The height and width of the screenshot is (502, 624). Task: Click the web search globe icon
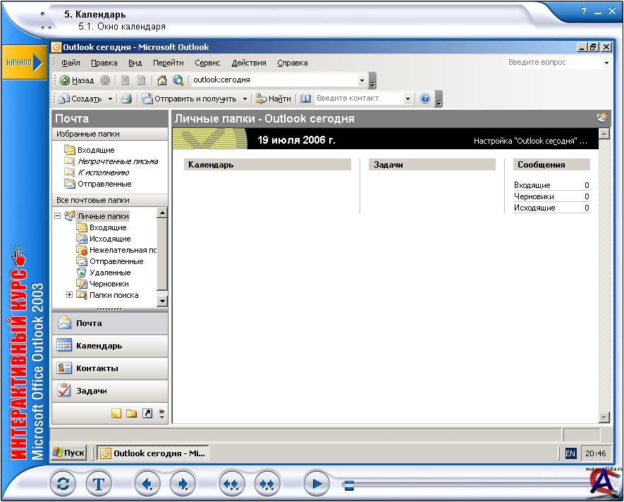[x=178, y=80]
